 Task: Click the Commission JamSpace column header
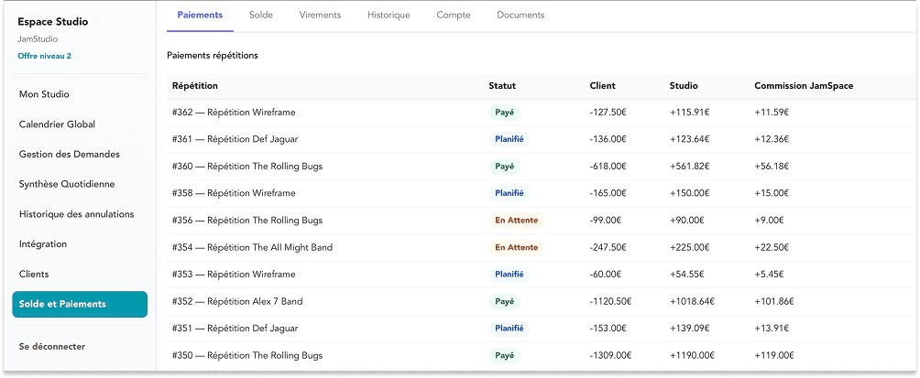pos(804,86)
